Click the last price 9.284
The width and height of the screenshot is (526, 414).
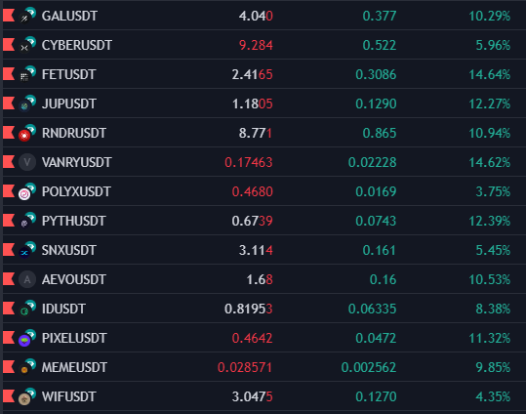[x=256, y=45]
